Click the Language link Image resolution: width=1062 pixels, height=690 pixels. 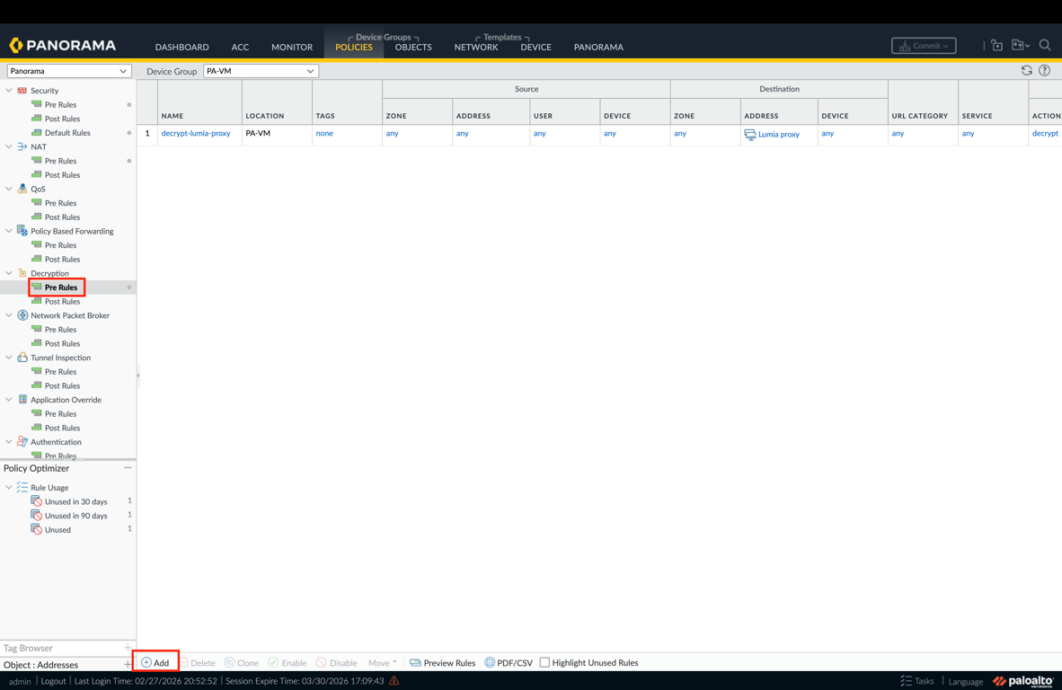(x=965, y=681)
